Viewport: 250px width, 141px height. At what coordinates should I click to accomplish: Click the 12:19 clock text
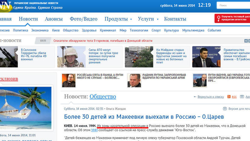[204, 5]
